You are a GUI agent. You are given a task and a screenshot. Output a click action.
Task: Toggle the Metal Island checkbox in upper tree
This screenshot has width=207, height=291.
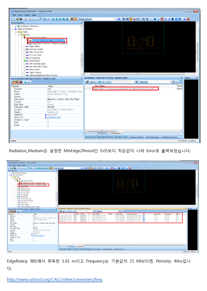(x=25, y=61)
